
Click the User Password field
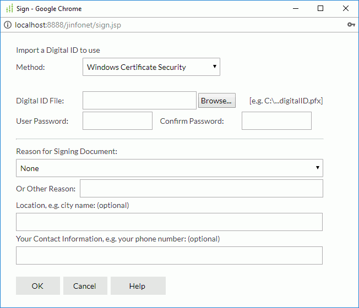(117, 121)
